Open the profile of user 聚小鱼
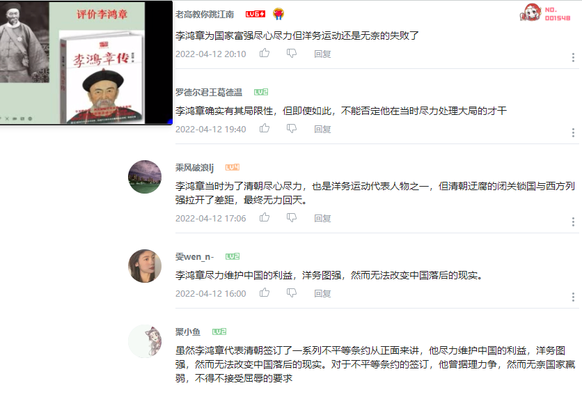 tap(188, 332)
